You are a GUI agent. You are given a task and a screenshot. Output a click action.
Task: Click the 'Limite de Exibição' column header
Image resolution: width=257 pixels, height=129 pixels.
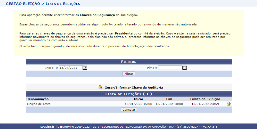click(x=205, y=99)
